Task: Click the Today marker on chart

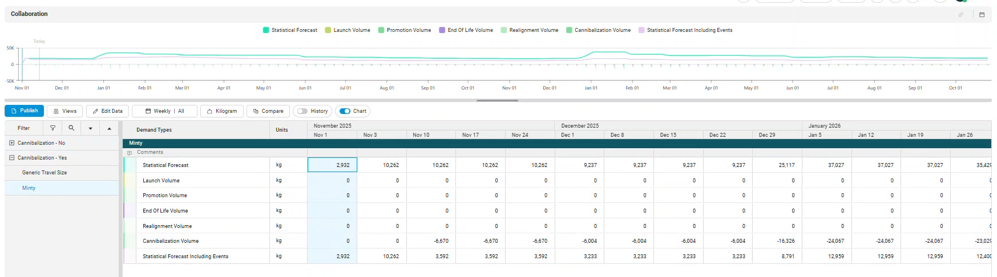Action: [x=39, y=42]
